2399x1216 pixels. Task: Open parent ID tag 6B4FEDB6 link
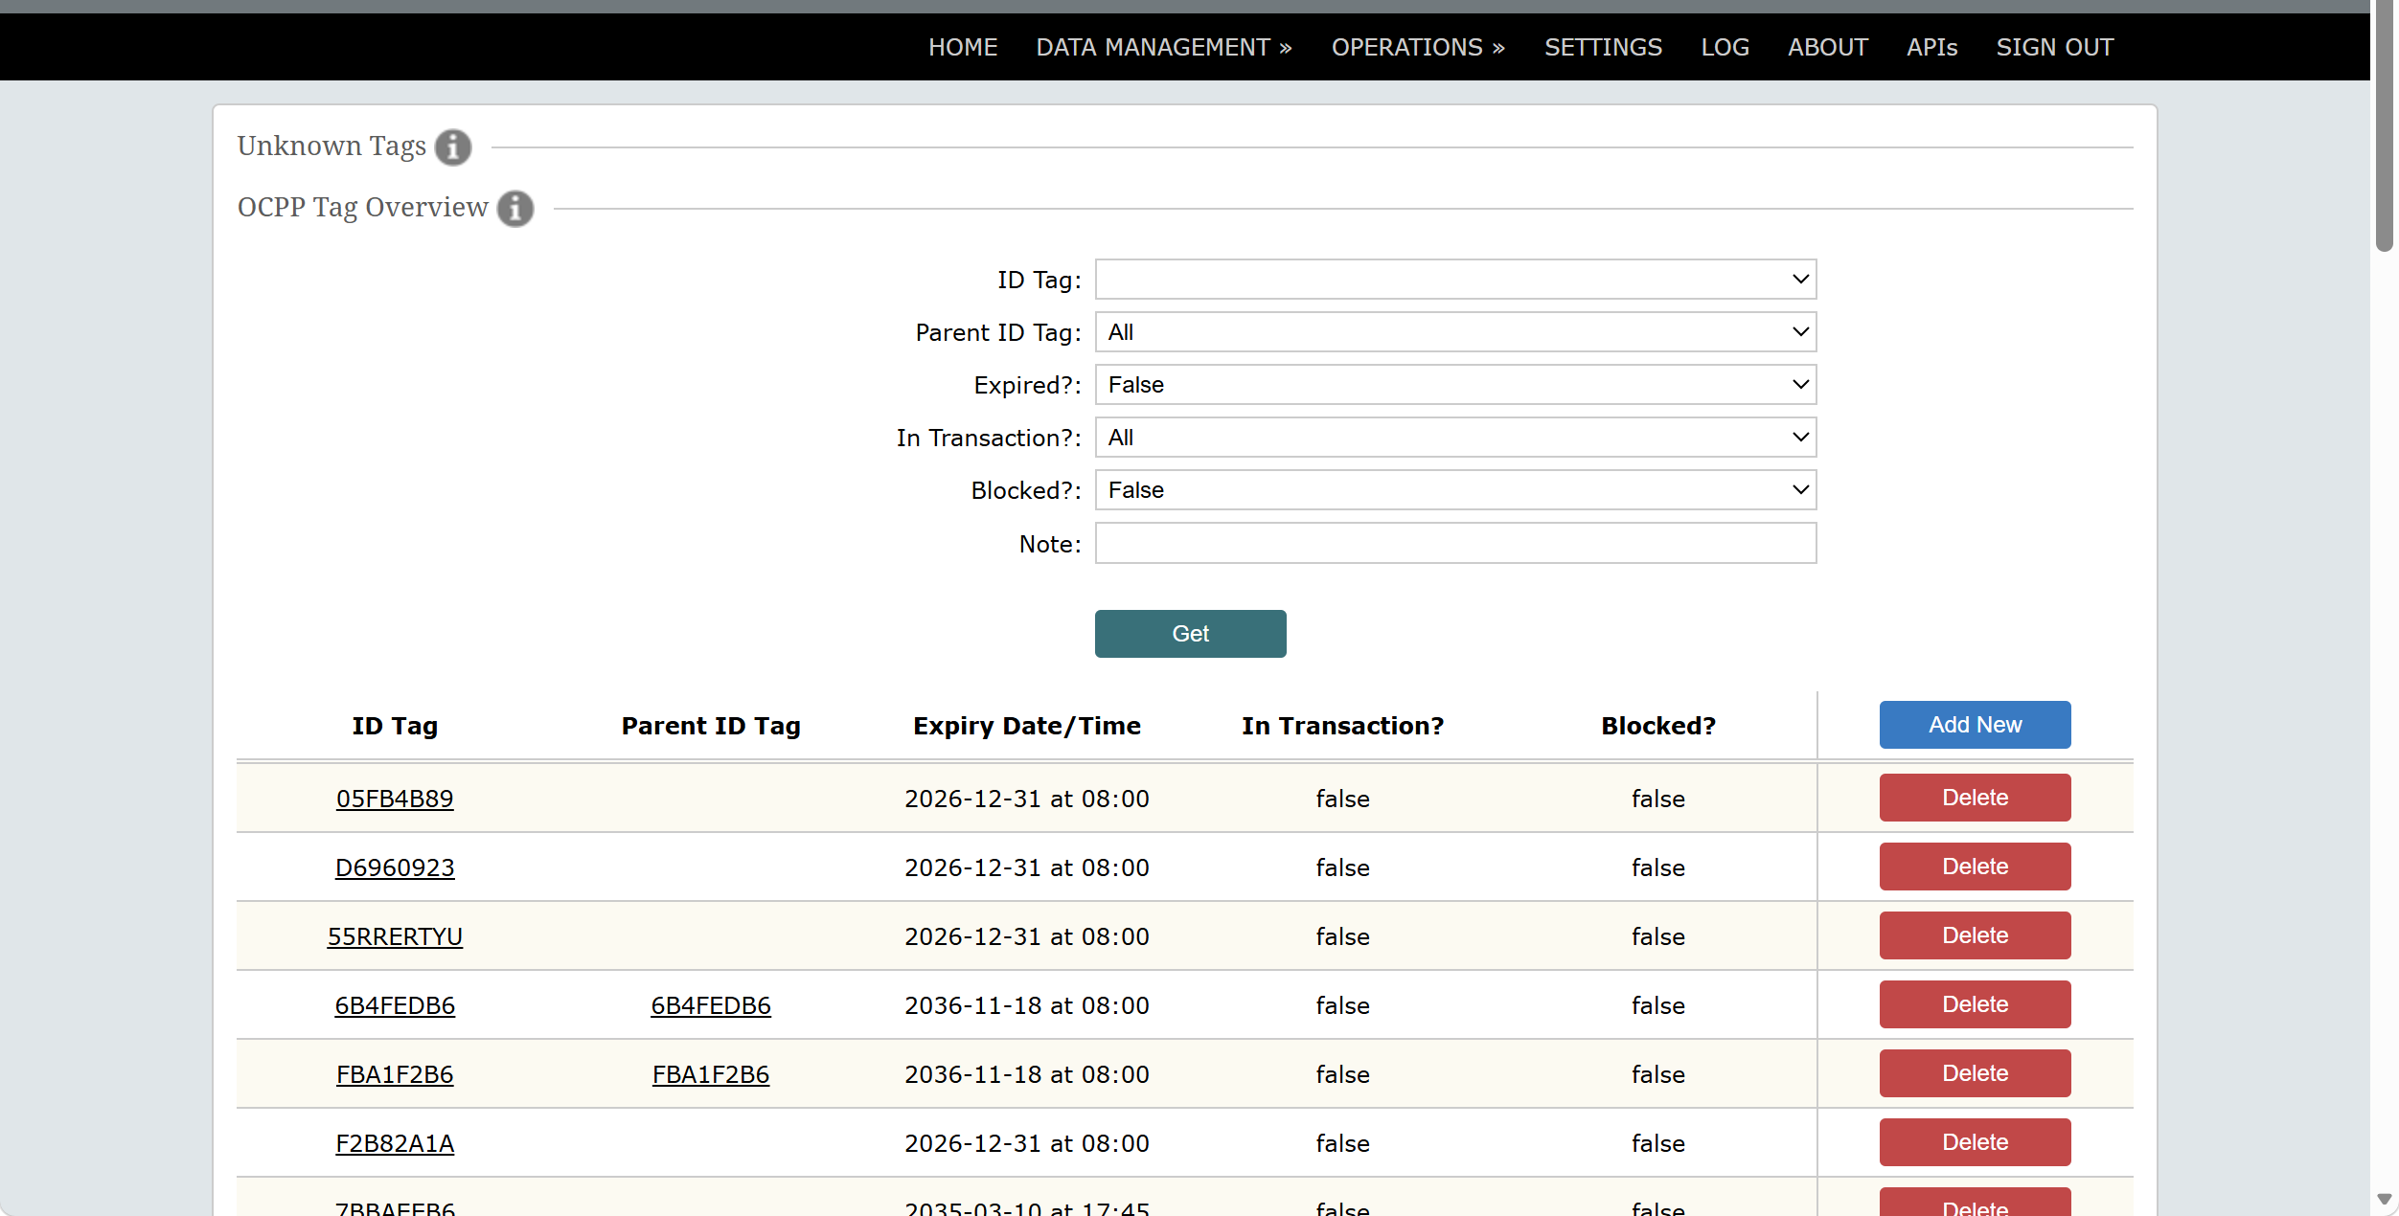[711, 1005]
